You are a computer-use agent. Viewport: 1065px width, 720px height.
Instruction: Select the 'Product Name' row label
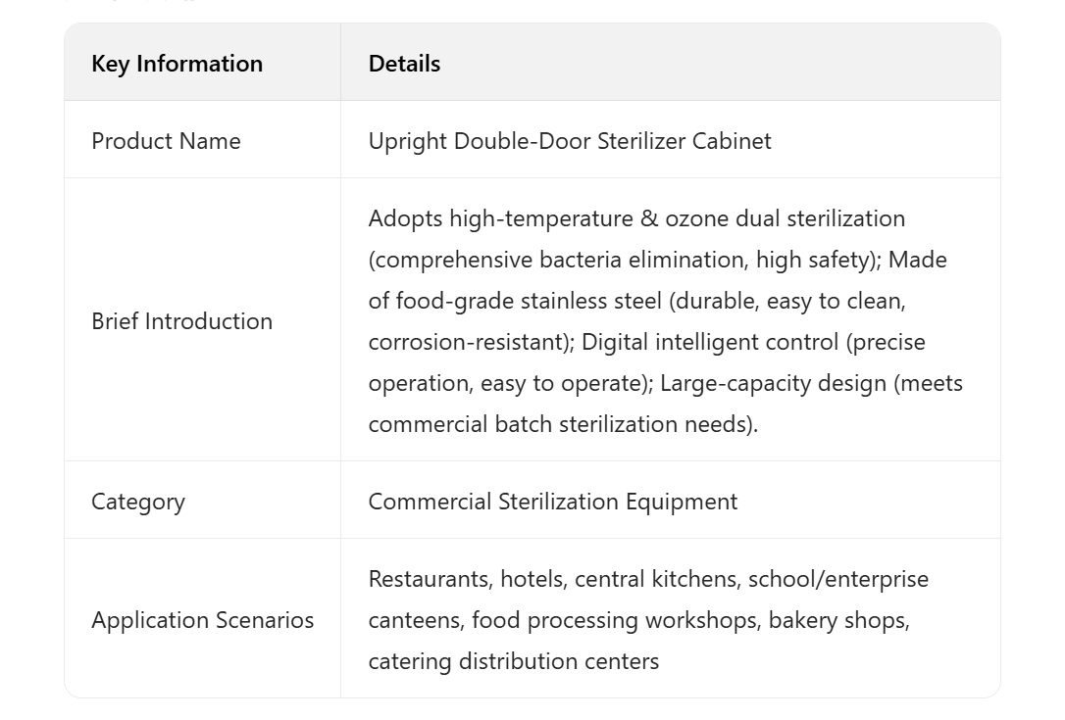pos(166,141)
